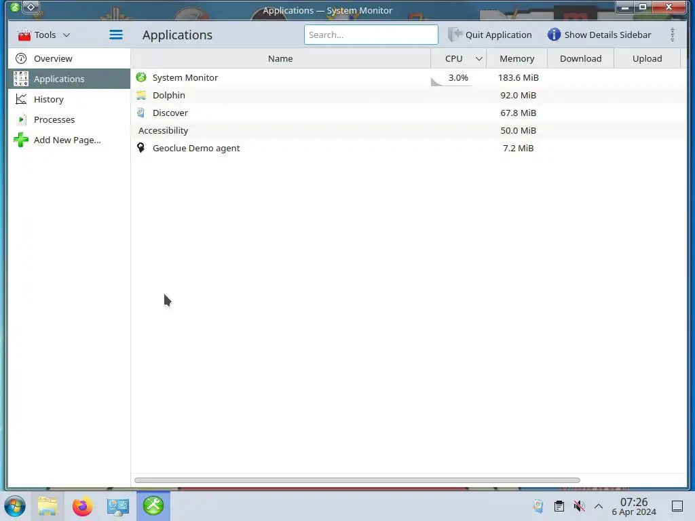Image resolution: width=695 pixels, height=521 pixels.
Task: Click Geoclue location pin icon
Action: click(141, 148)
